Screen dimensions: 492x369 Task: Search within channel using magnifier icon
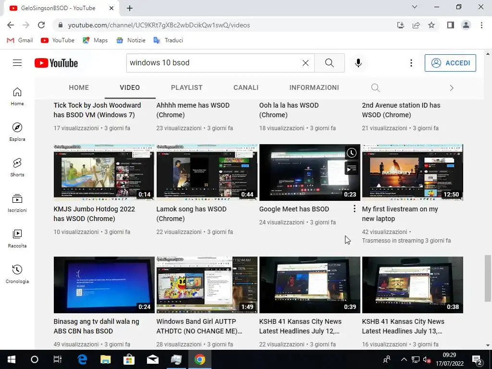375,88
